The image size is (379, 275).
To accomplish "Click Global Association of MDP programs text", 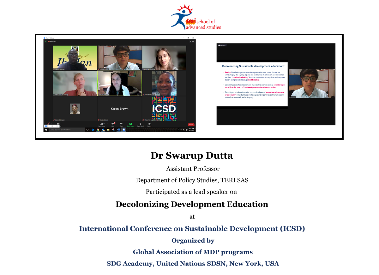I will tap(193, 252).
